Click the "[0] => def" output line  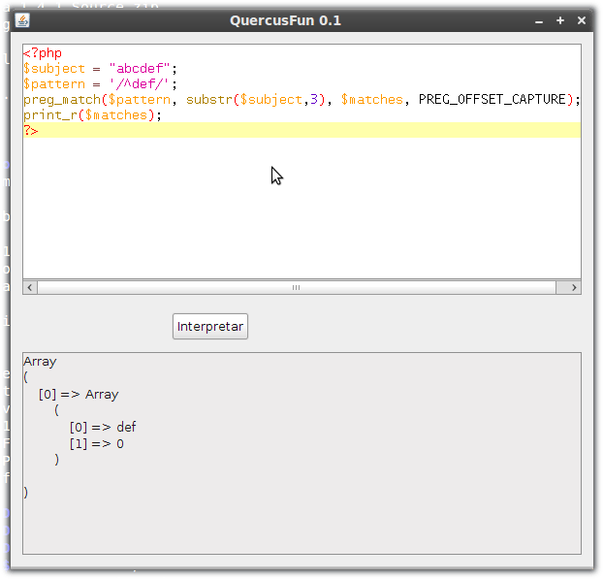click(x=103, y=428)
